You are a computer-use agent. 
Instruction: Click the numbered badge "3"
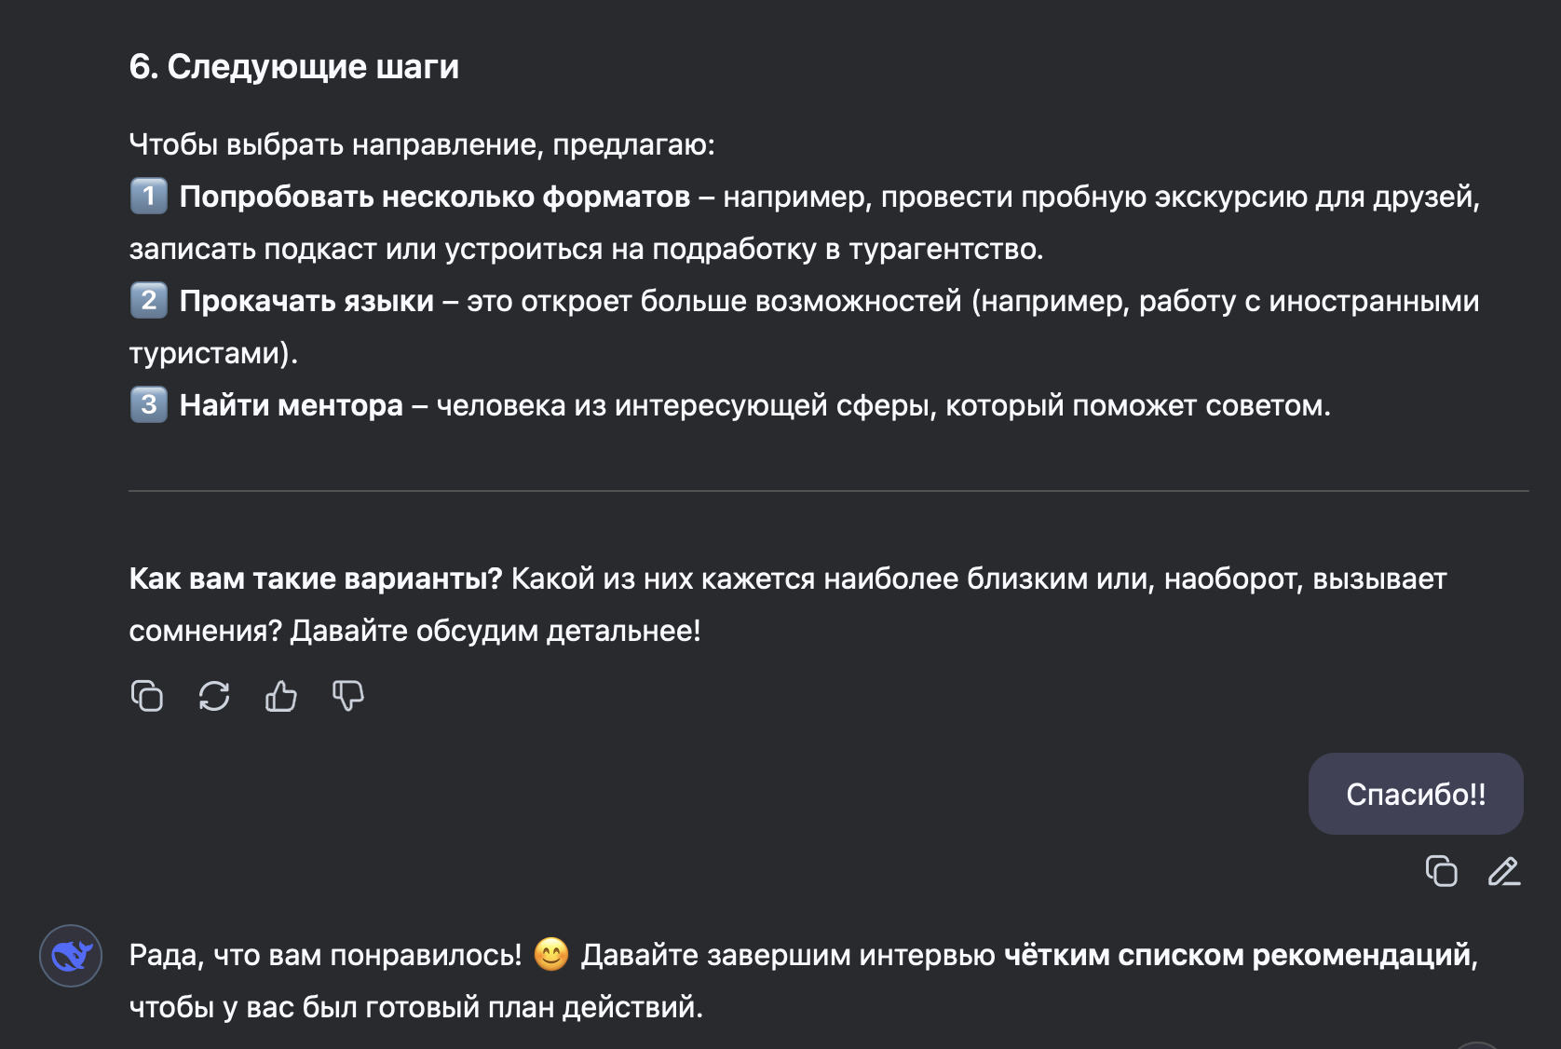tap(146, 404)
